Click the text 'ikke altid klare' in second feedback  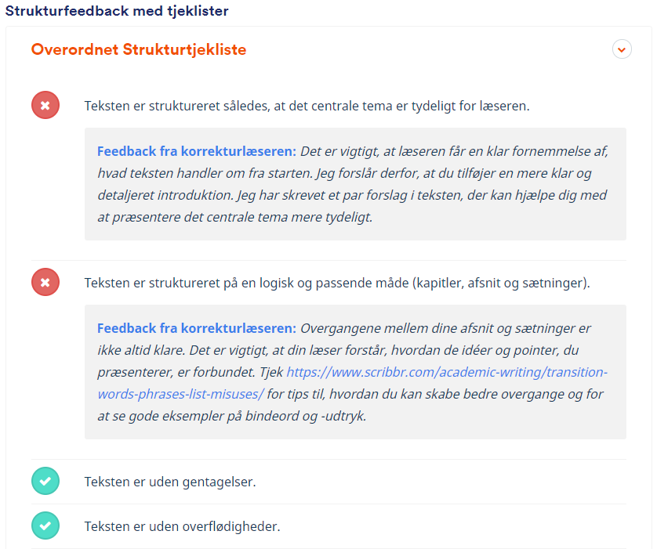(x=141, y=350)
